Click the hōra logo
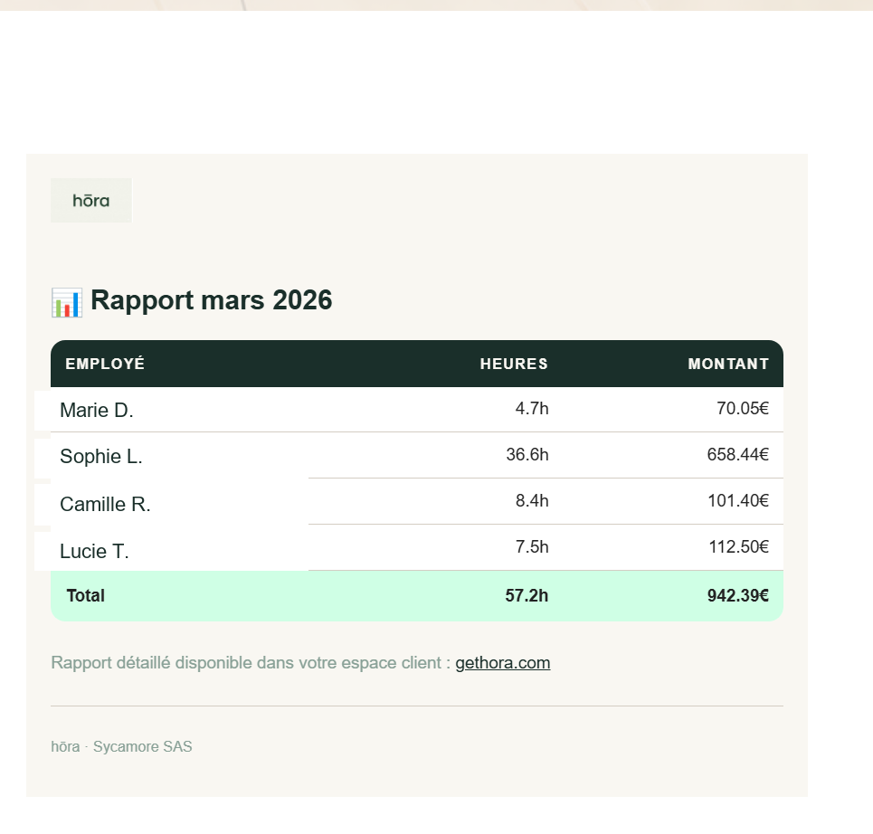This screenshot has width=873, height=834. (x=90, y=200)
